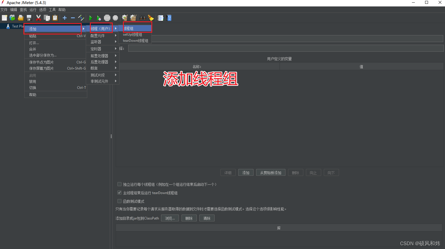445x249 pixels.
Task: Click the blue minus Collapse All icon
Action: pos(73,18)
